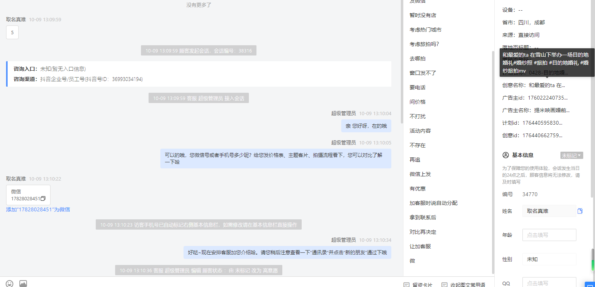Select quick phrase 不存在
This screenshot has height=287, width=595.
[x=417, y=145]
